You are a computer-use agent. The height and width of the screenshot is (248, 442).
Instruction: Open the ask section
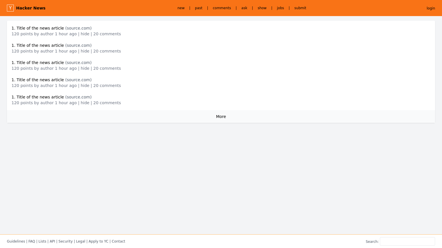click(x=244, y=8)
